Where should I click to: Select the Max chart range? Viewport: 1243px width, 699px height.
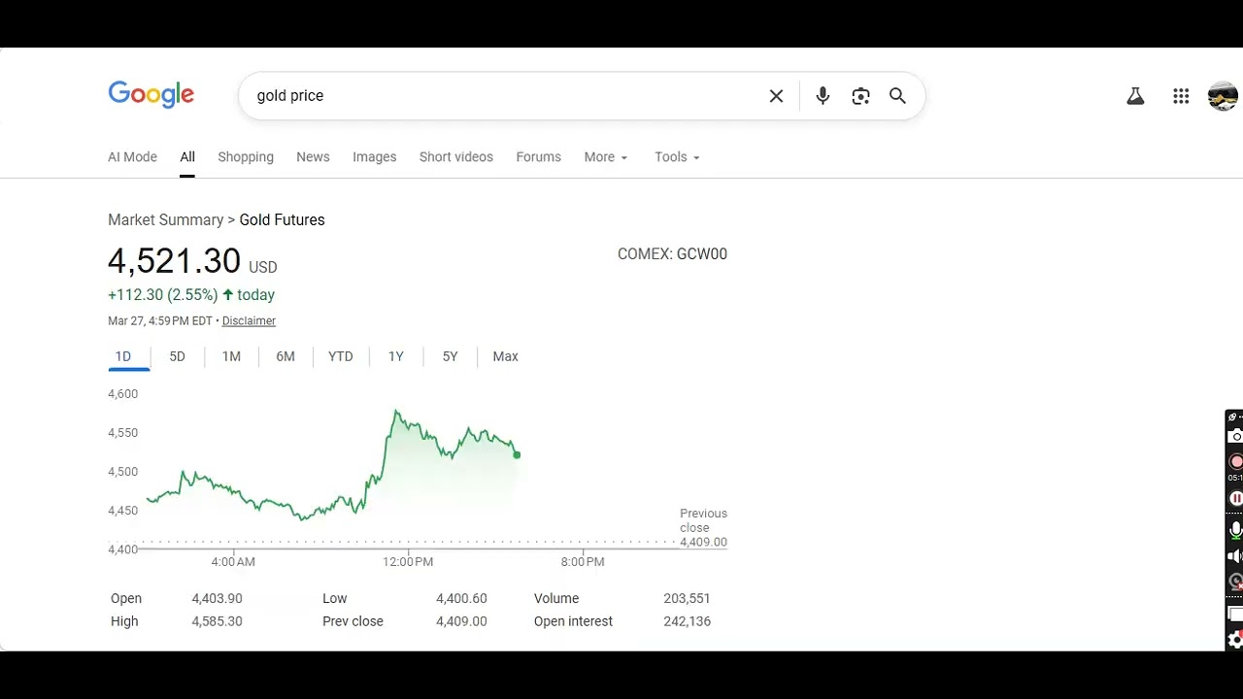(x=505, y=356)
